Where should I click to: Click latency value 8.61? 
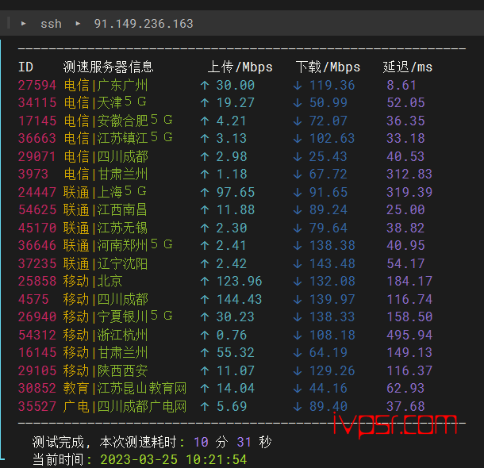401,85
